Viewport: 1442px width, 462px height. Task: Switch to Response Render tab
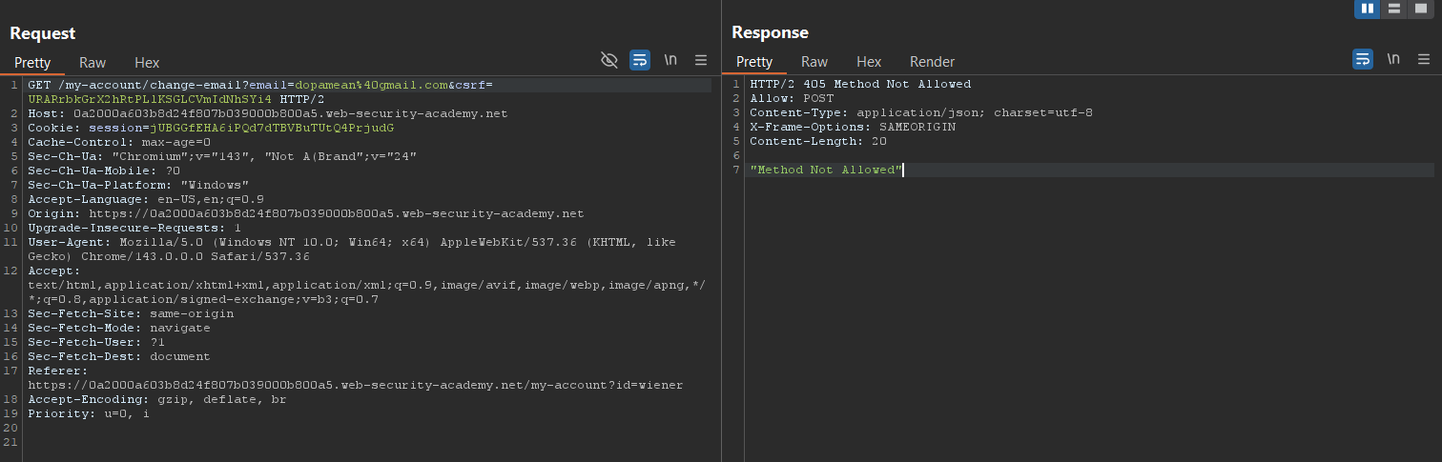(932, 62)
